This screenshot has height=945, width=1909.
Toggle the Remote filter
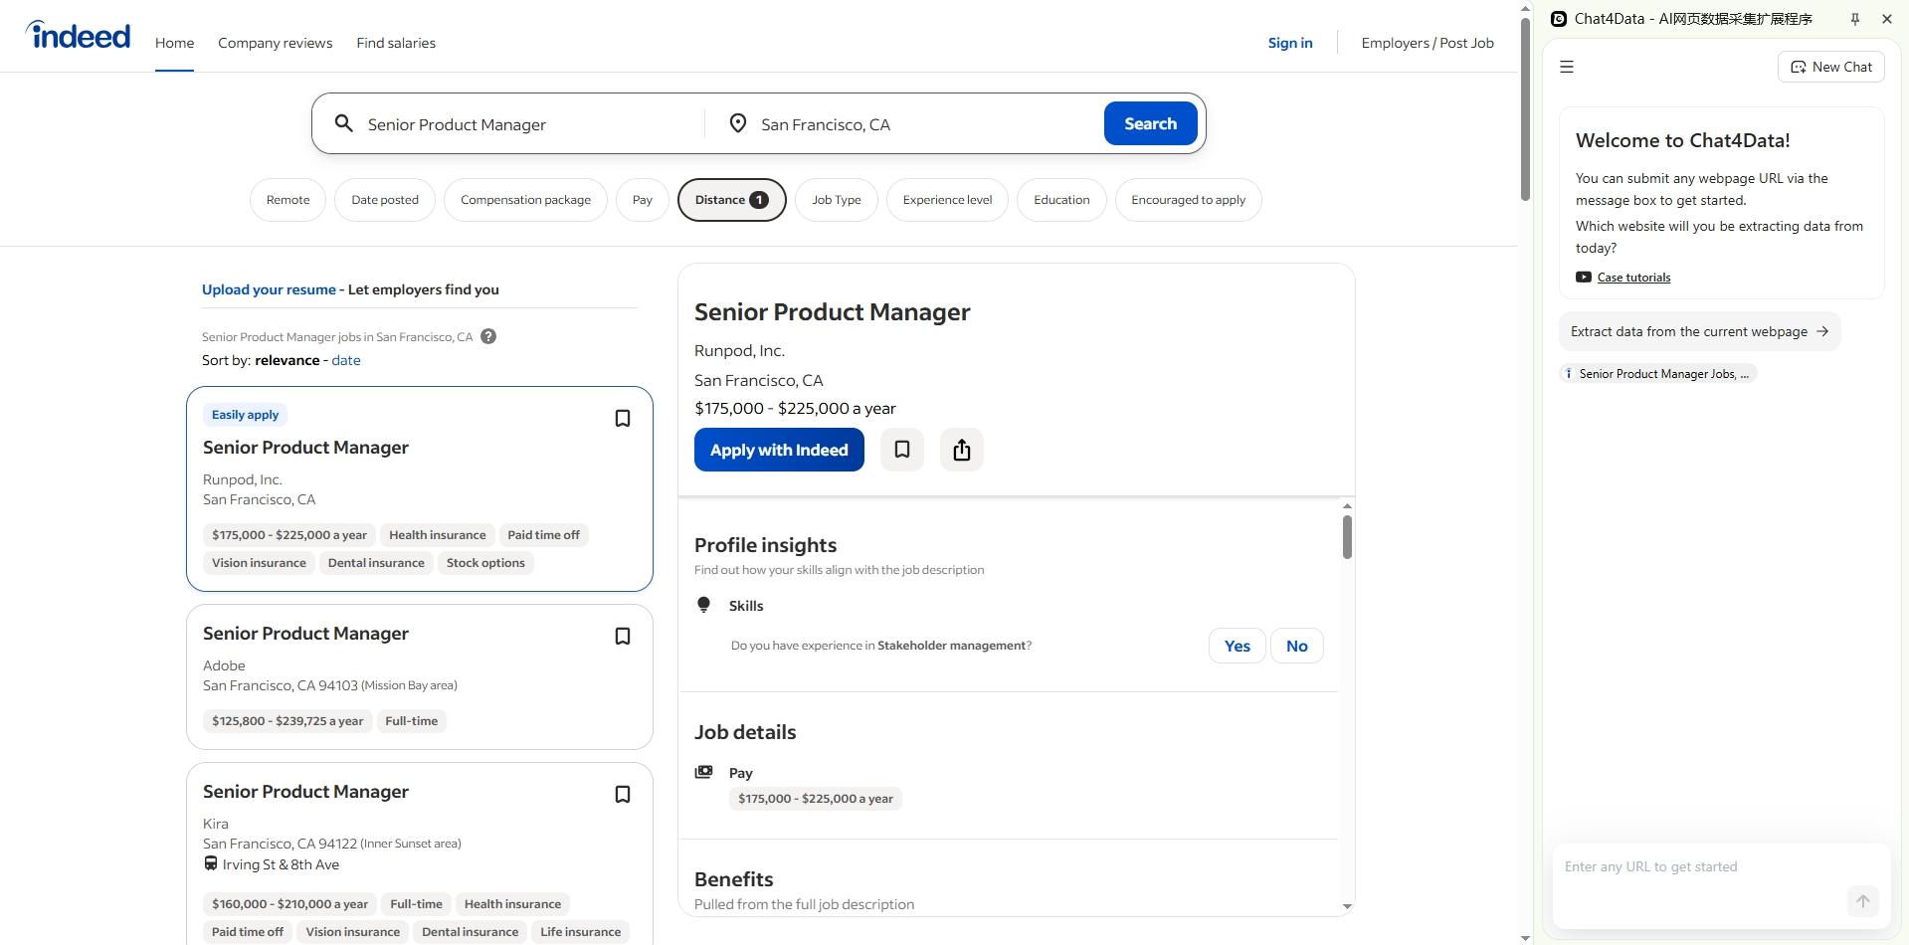pos(287,200)
